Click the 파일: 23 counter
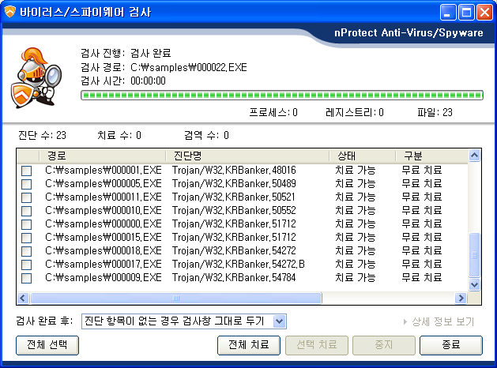Image resolution: width=497 pixels, height=368 pixels. [435, 112]
